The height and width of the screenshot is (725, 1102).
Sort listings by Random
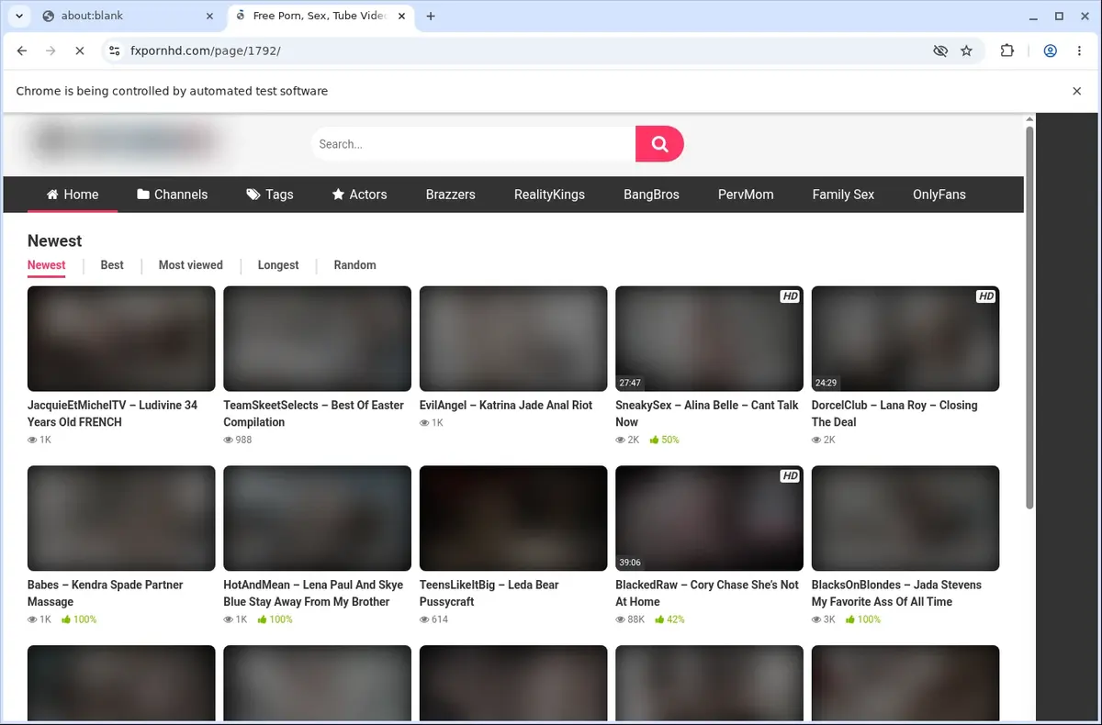point(355,265)
